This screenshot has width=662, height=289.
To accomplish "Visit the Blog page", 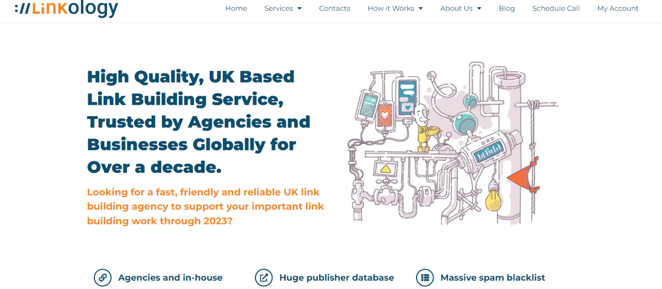I will (506, 8).
